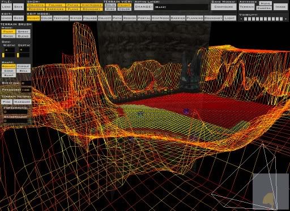Image resolution: width=290 pixels, height=211 pixels.
Task: Click the Pick terrain height button
Action: click(7, 102)
